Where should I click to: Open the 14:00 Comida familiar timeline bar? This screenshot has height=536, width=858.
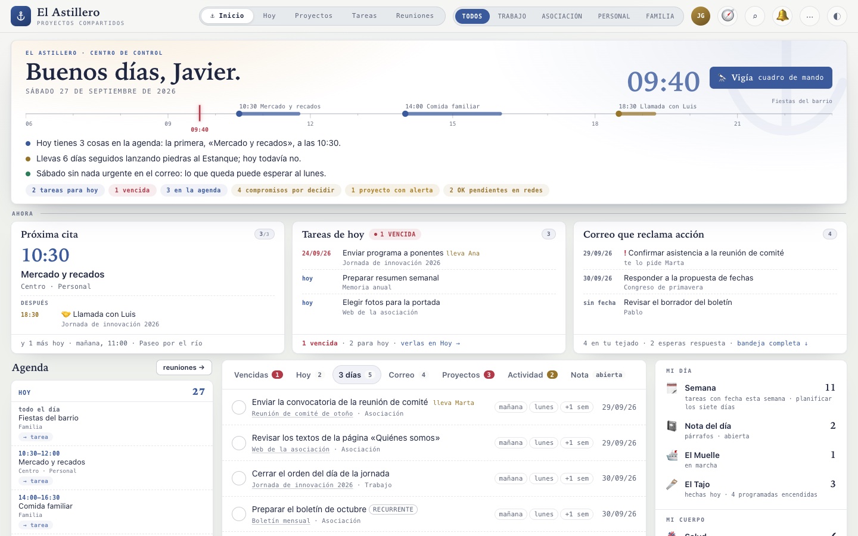pyautogui.click(x=453, y=114)
